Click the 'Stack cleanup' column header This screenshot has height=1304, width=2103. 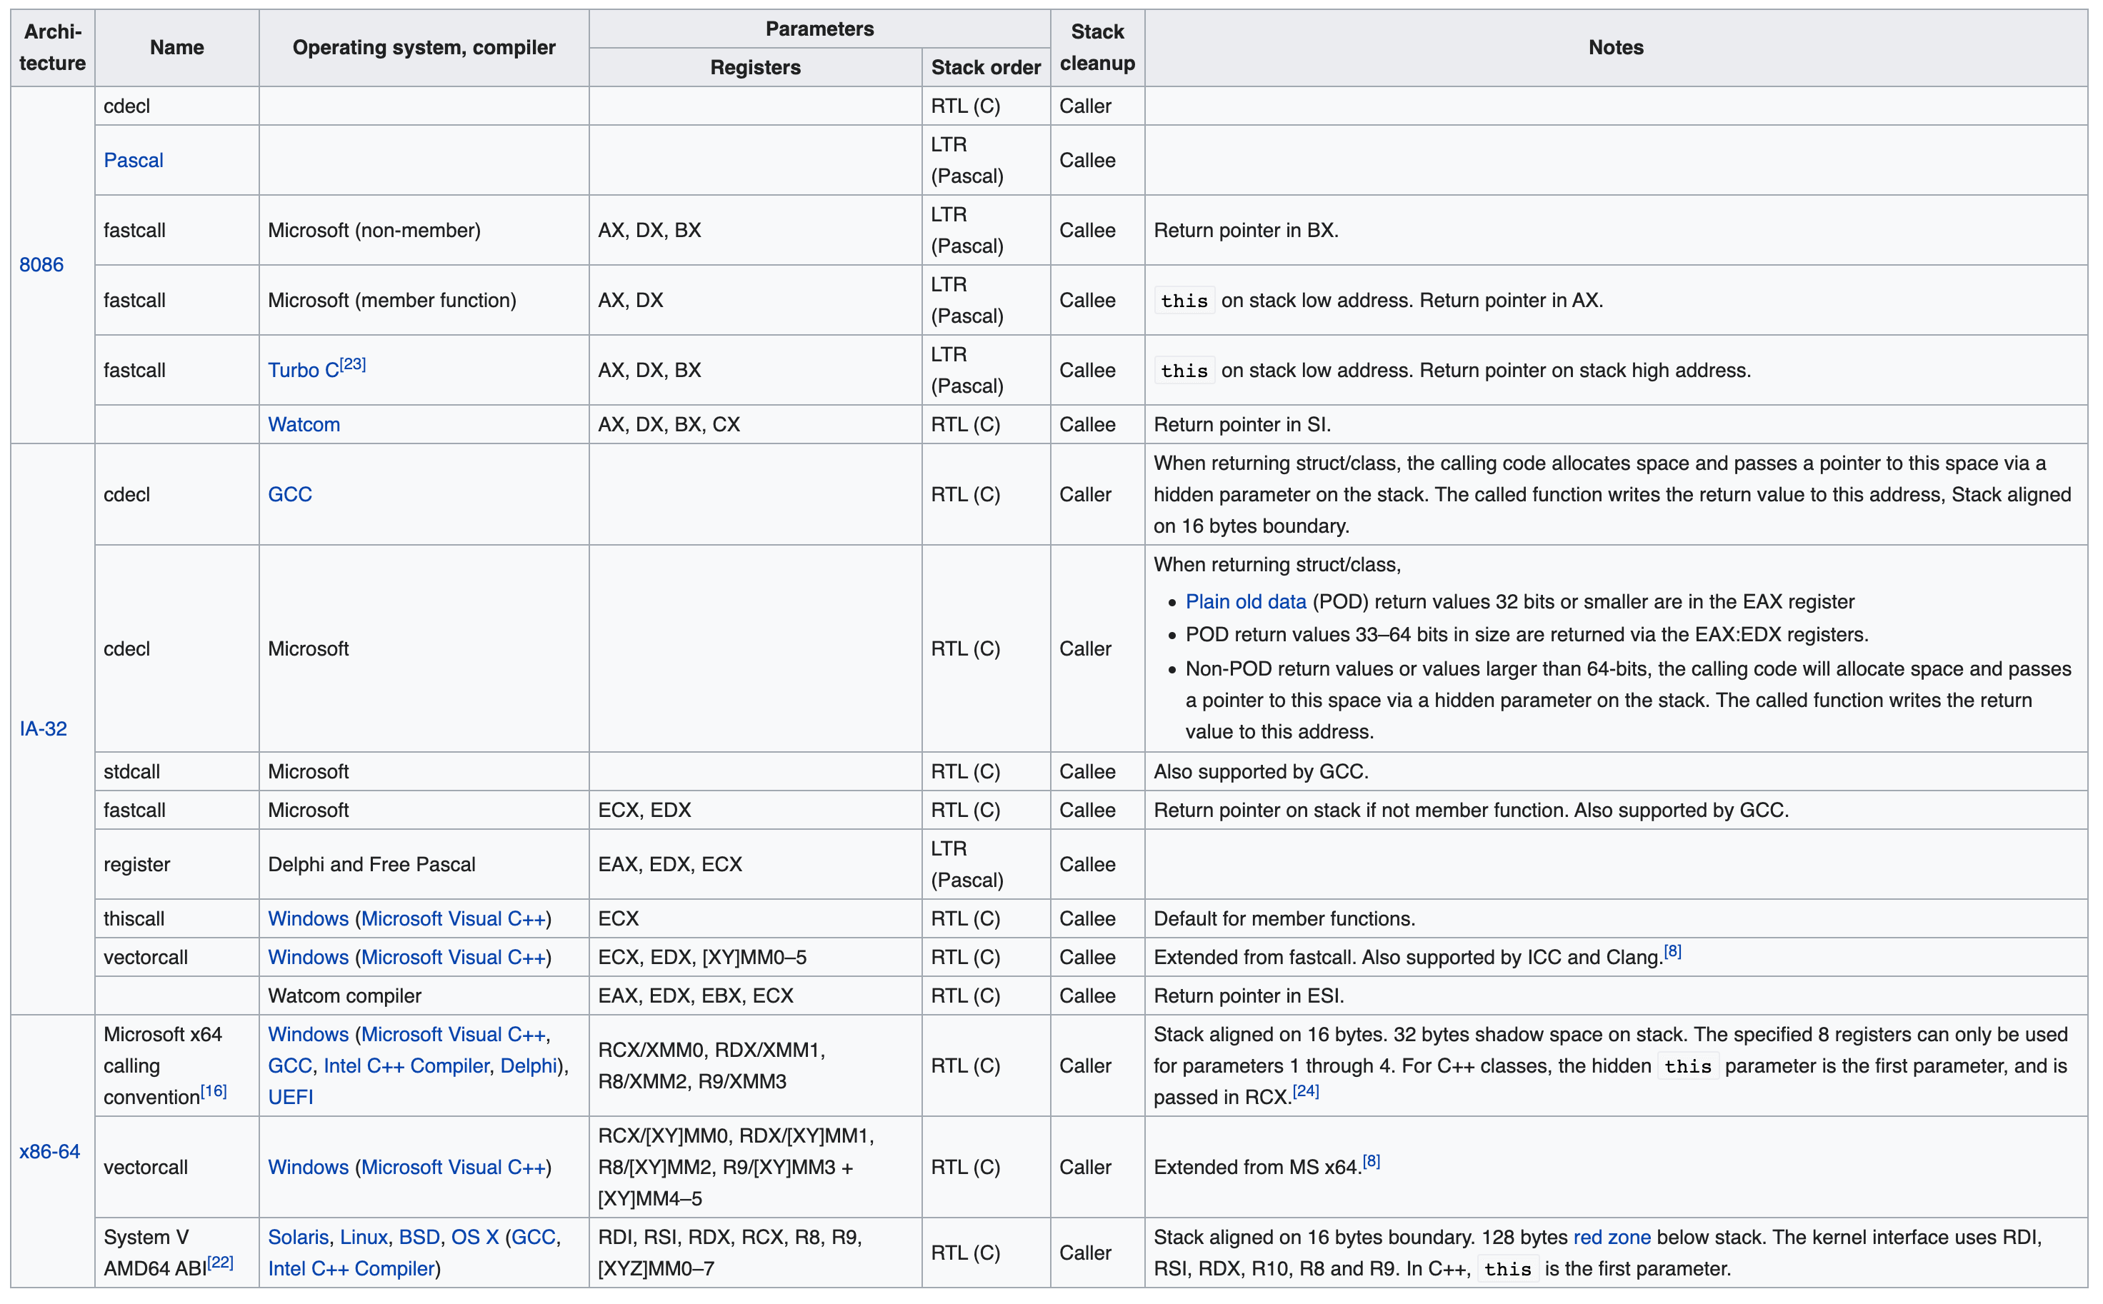click(x=1097, y=47)
